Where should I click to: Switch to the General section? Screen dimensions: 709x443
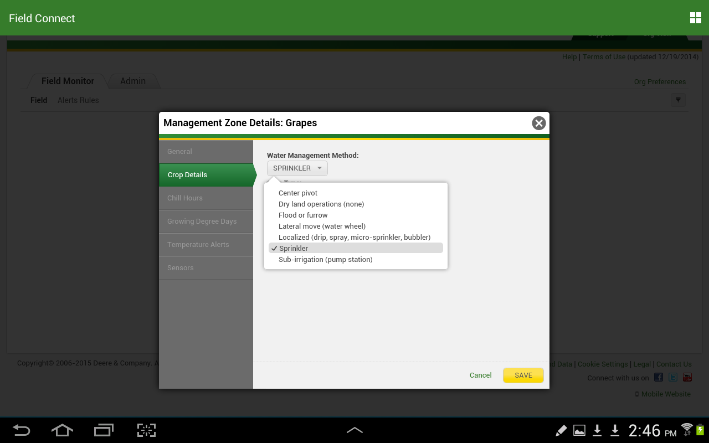pyautogui.click(x=206, y=152)
